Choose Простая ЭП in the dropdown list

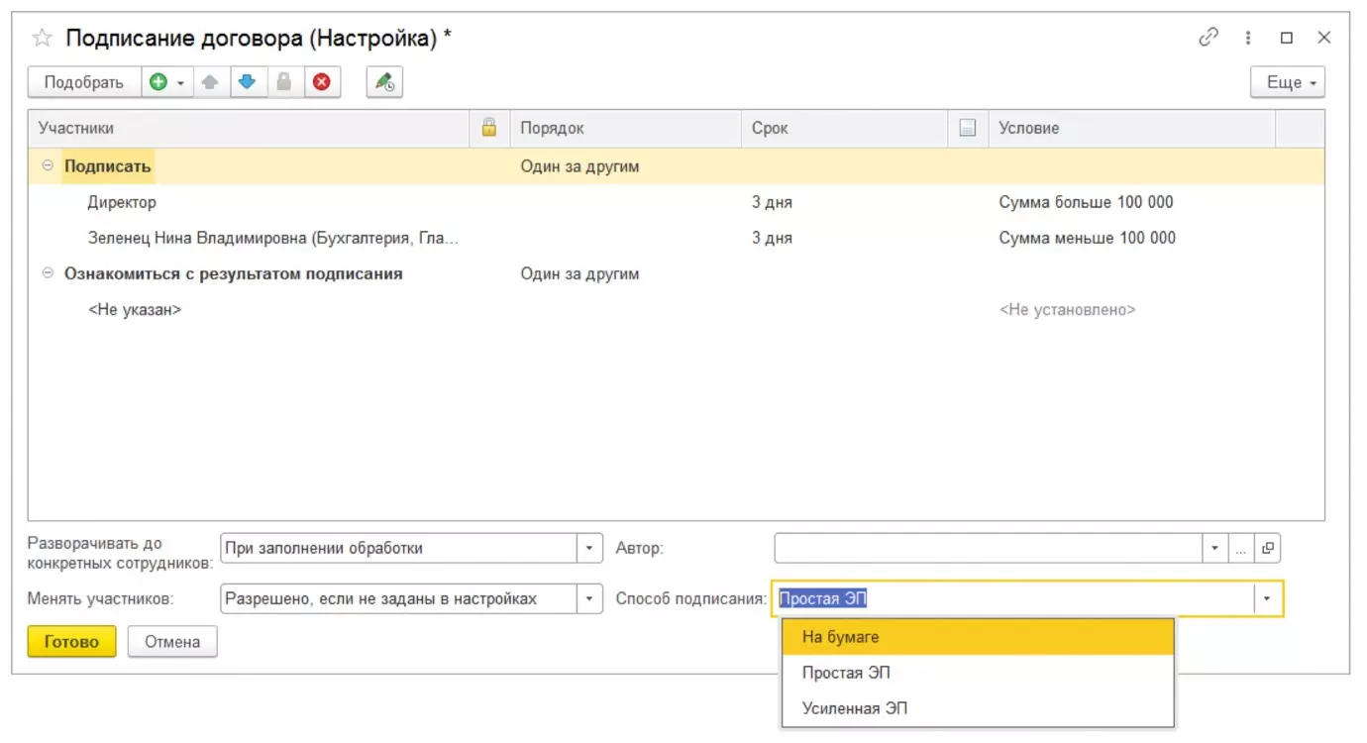click(x=978, y=673)
